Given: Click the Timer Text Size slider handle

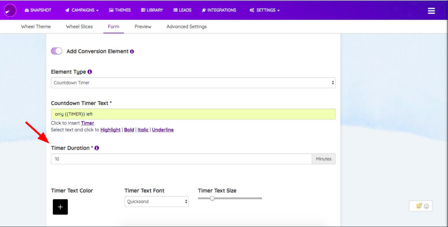Looking at the screenshot, I should (212, 199).
